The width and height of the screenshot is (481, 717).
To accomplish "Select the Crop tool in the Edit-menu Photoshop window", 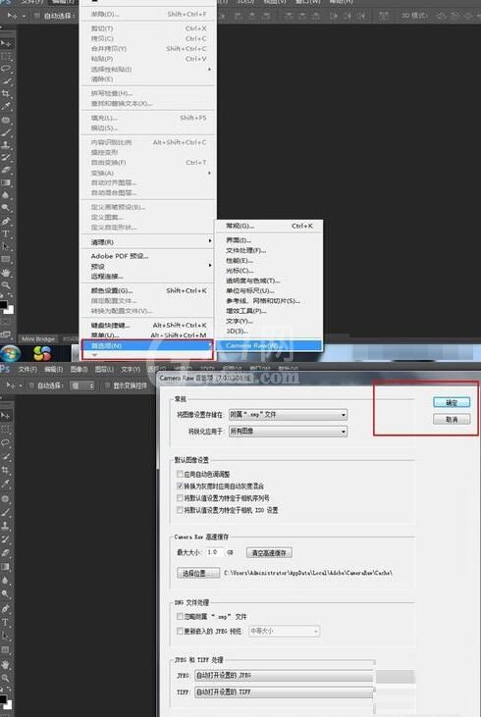I will click(x=6, y=94).
